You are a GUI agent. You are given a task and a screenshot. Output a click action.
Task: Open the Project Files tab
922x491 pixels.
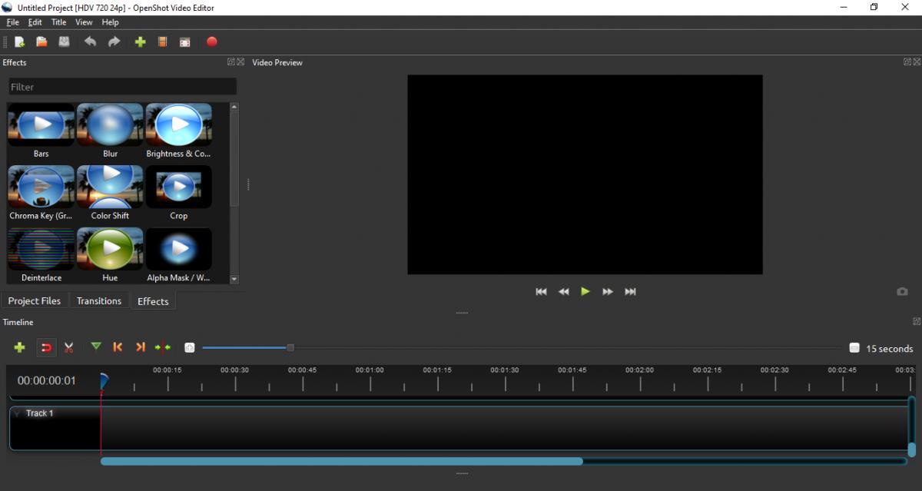click(35, 301)
